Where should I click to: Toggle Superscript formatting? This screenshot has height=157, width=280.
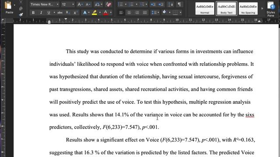coord(75,13)
